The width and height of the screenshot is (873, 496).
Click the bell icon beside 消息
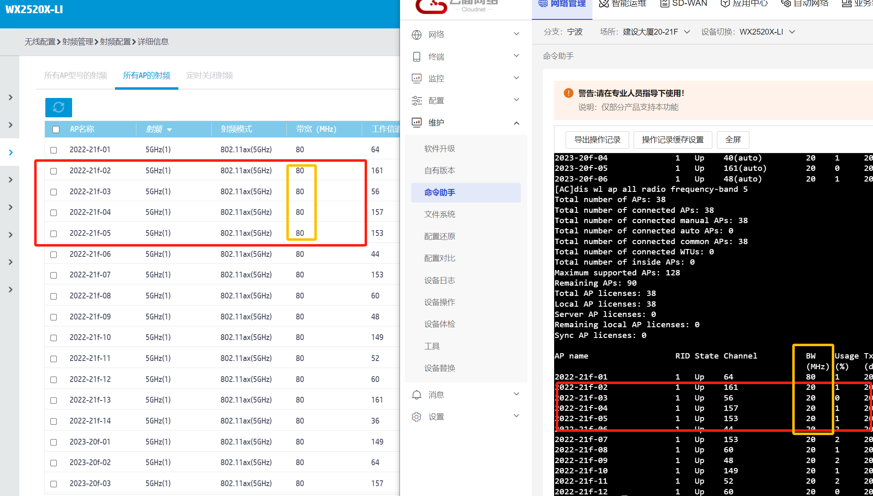417,395
